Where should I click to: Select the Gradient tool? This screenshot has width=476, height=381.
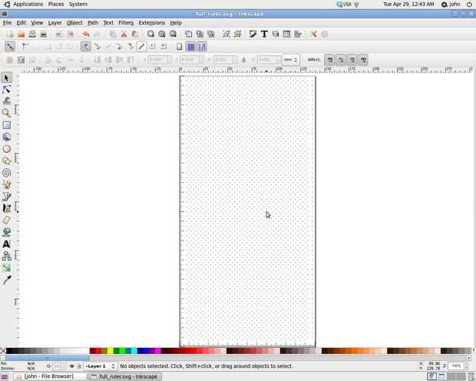[x=7, y=267]
